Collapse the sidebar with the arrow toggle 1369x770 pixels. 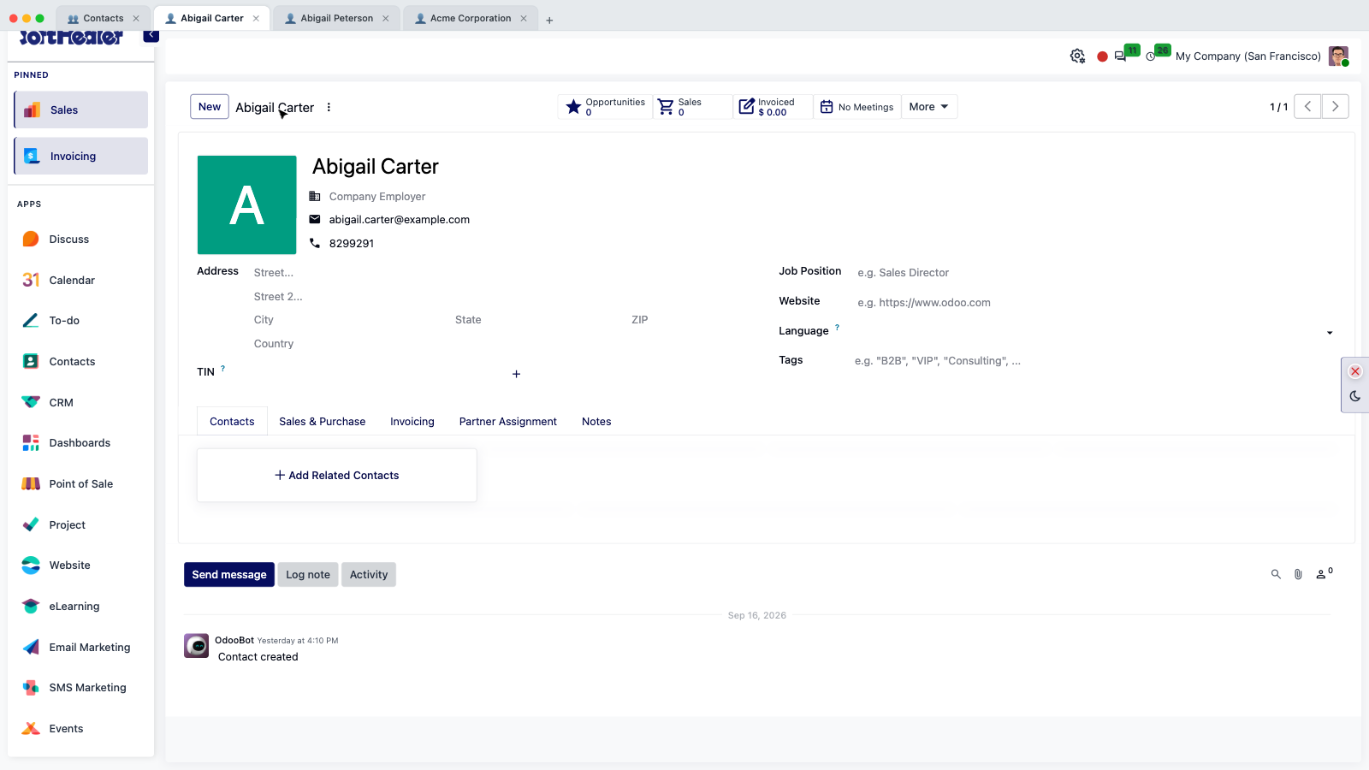coord(151,35)
